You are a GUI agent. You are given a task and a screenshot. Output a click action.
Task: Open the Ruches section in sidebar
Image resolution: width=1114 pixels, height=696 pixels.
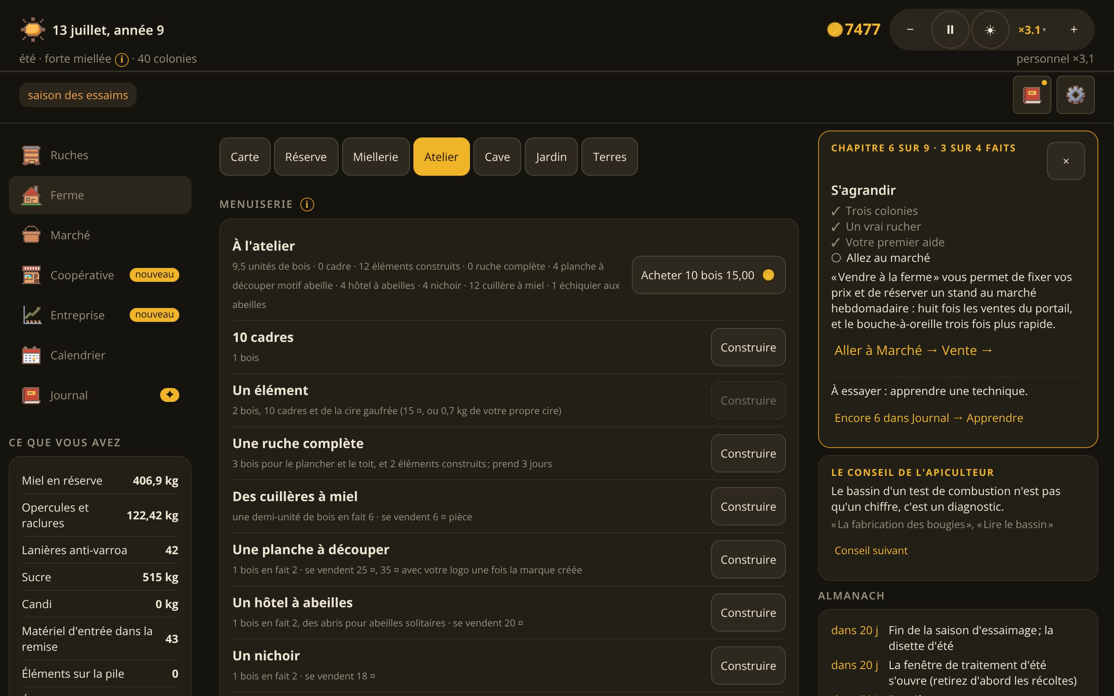(100, 155)
